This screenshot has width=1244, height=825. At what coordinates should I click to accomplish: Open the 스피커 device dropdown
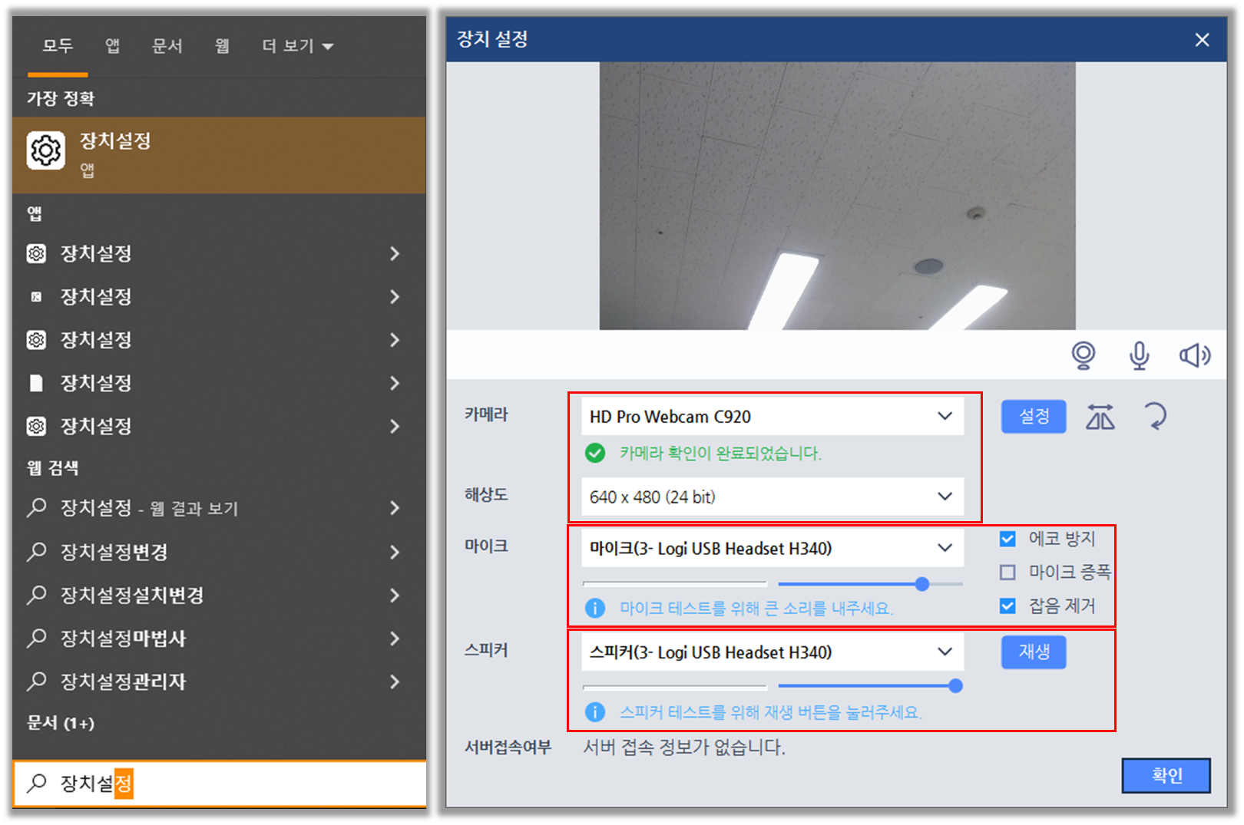pos(773,652)
